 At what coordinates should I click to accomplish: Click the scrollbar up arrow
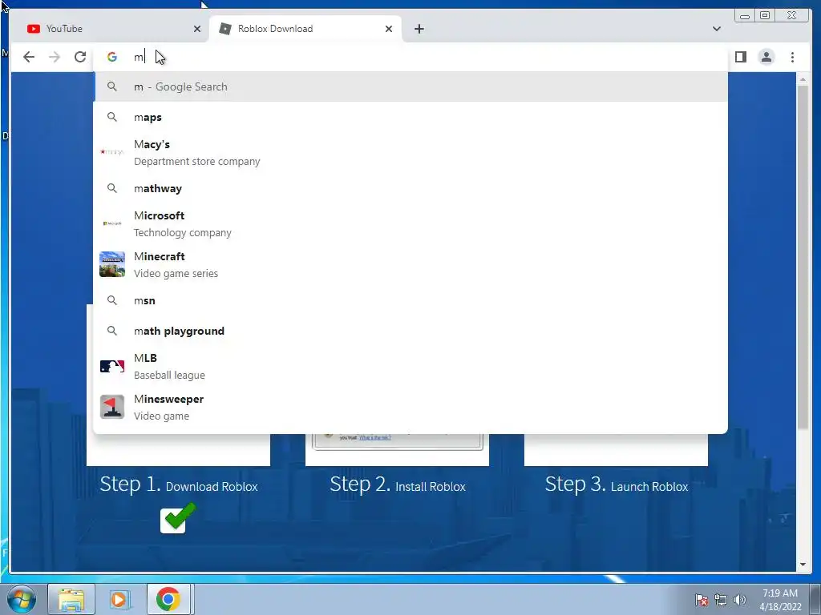(803, 79)
